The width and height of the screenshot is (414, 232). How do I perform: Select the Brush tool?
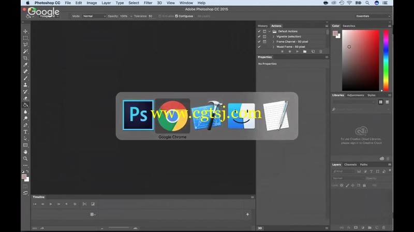point(25,78)
